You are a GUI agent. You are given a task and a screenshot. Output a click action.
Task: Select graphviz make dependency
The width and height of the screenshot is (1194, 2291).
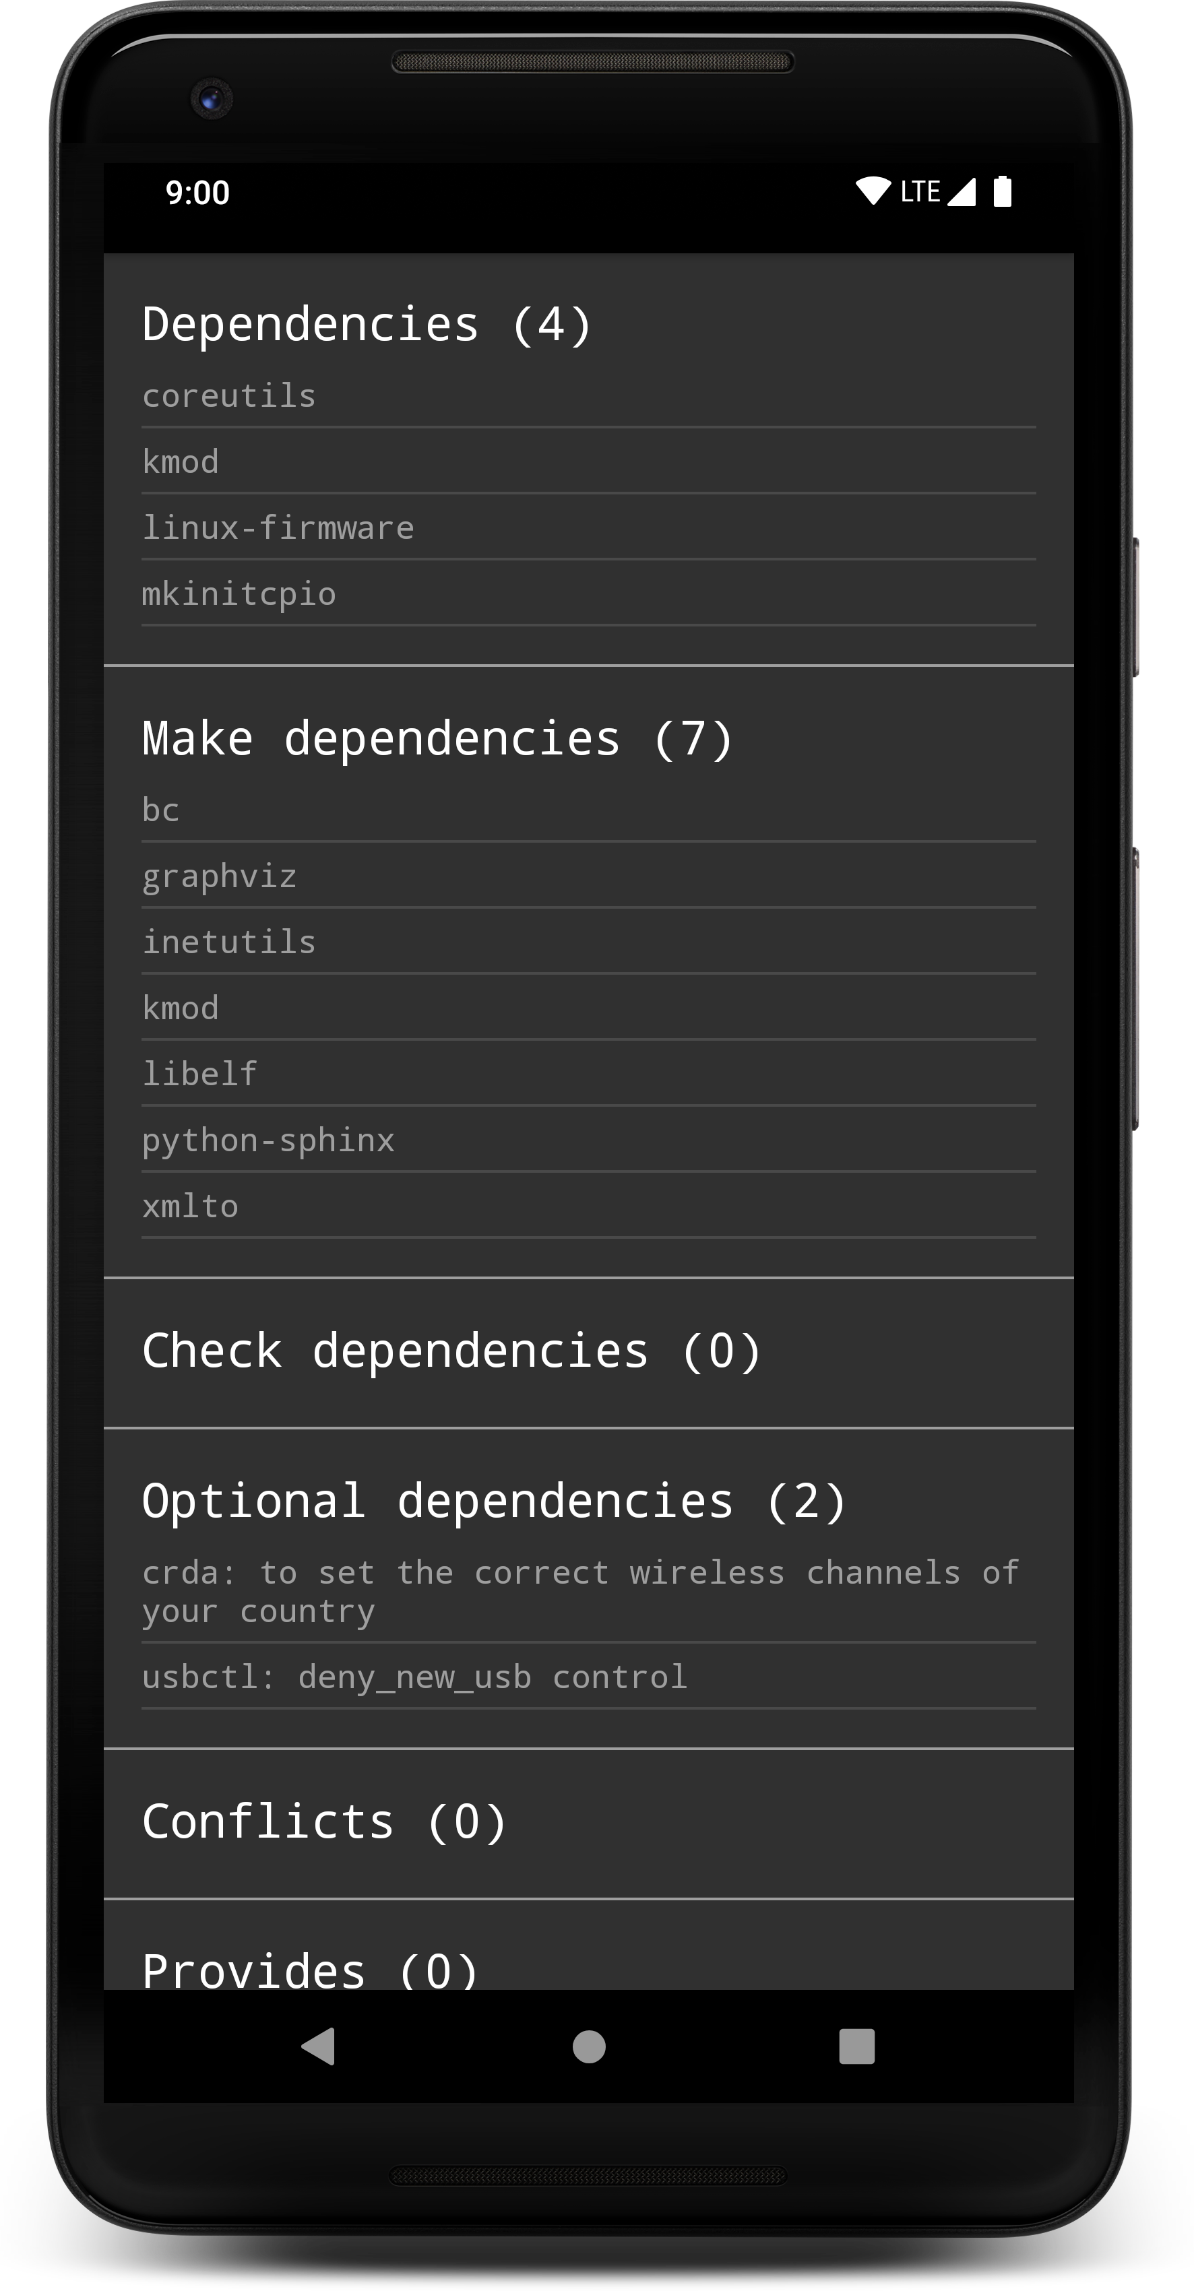[x=588, y=876]
